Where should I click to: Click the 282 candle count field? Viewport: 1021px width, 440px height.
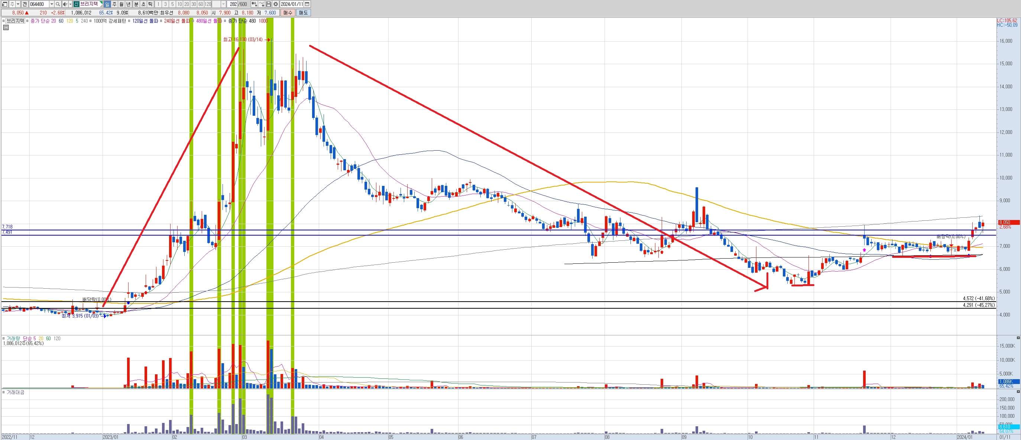pyautogui.click(x=233, y=4)
